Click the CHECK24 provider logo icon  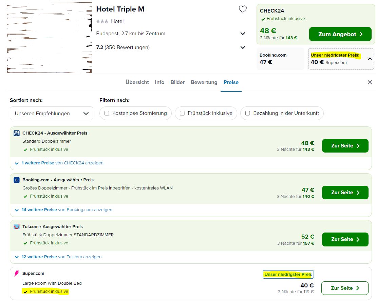pos(17,133)
